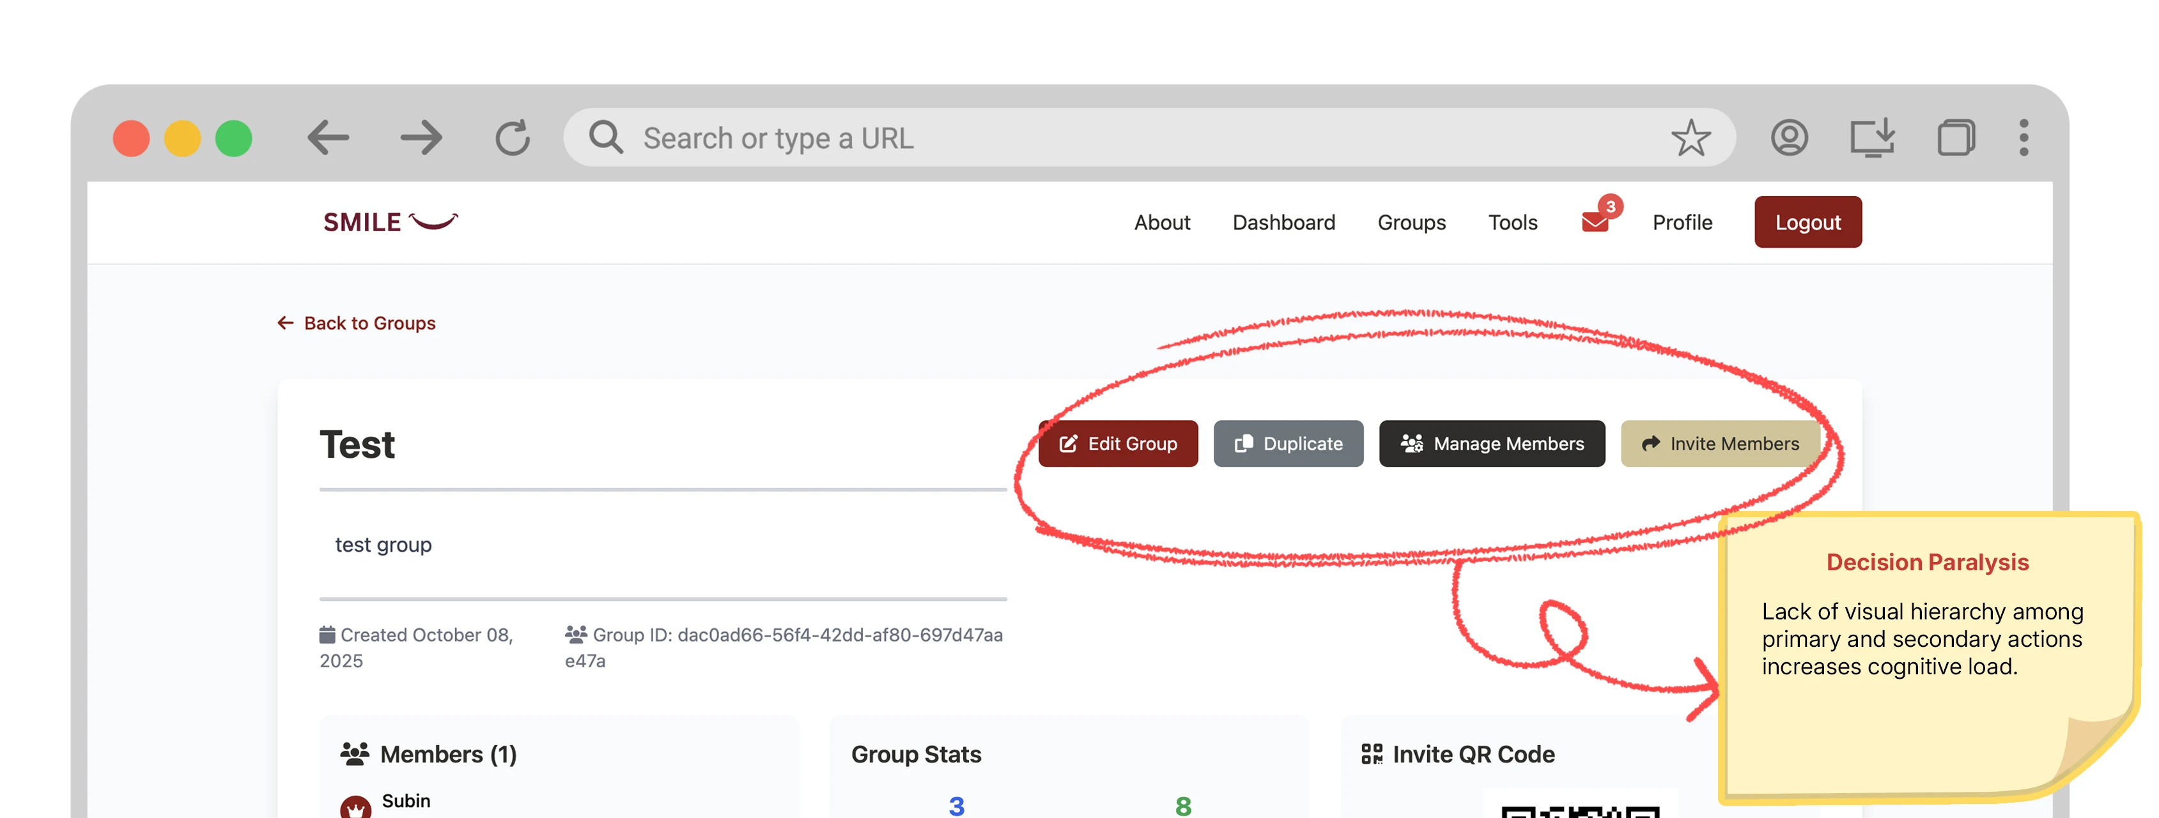
Task: Click the browser forward arrow
Action: (x=421, y=137)
